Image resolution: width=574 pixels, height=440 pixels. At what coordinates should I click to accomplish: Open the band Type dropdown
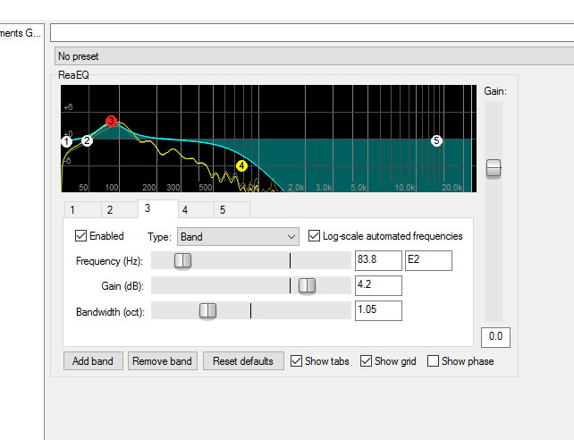(238, 237)
